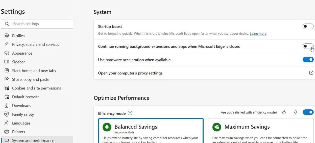Give thumbs up for efficiency mode
Viewport: 315px width, 143px height.
point(284,112)
